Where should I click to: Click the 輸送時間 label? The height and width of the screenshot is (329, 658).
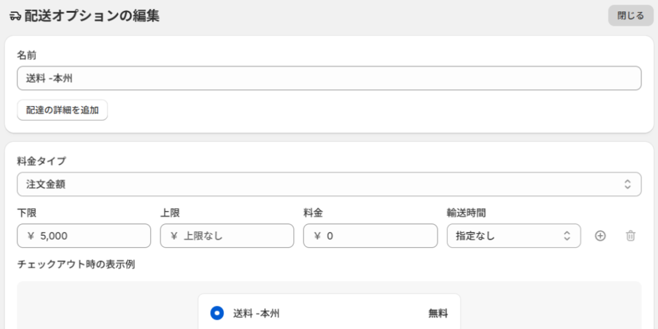pyautogui.click(x=467, y=213)
